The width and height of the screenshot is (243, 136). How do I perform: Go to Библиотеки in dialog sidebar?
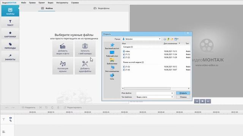tap(112, 61)
